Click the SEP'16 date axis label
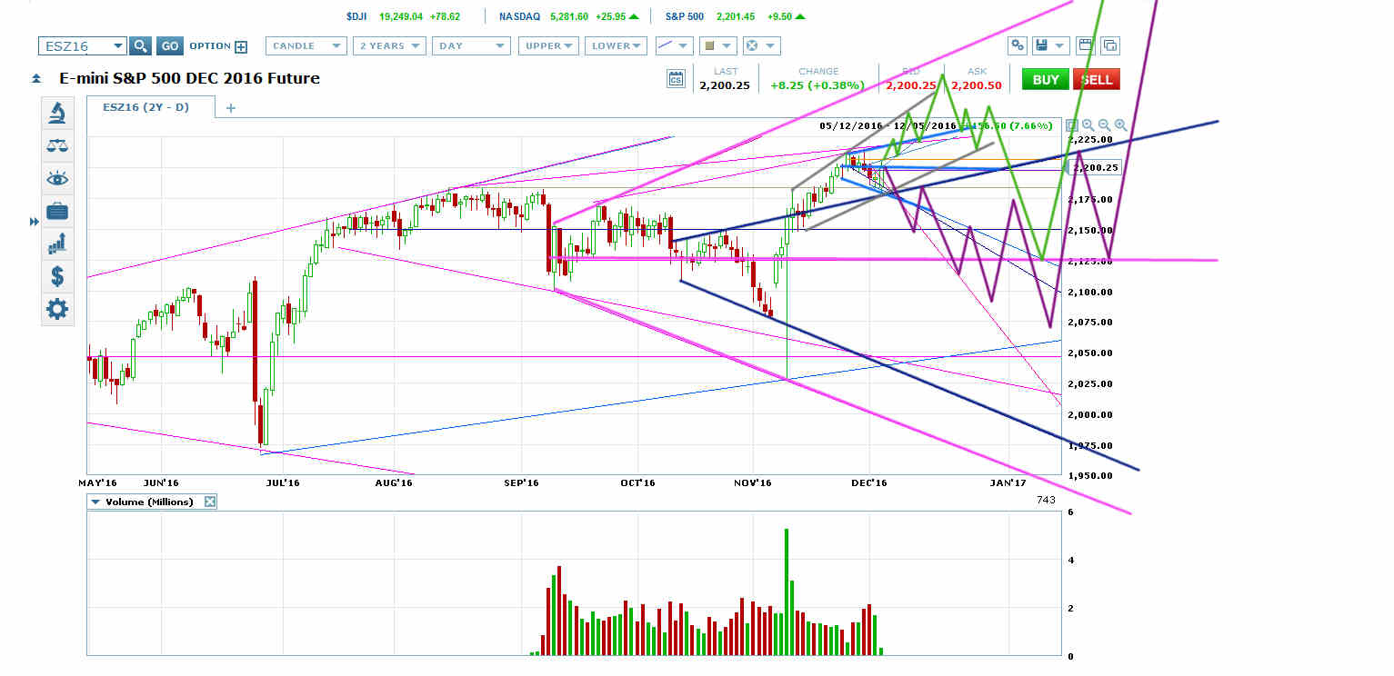Image resolution: width=1394 pixels, height=676 pixels. [x=522, y=483]
